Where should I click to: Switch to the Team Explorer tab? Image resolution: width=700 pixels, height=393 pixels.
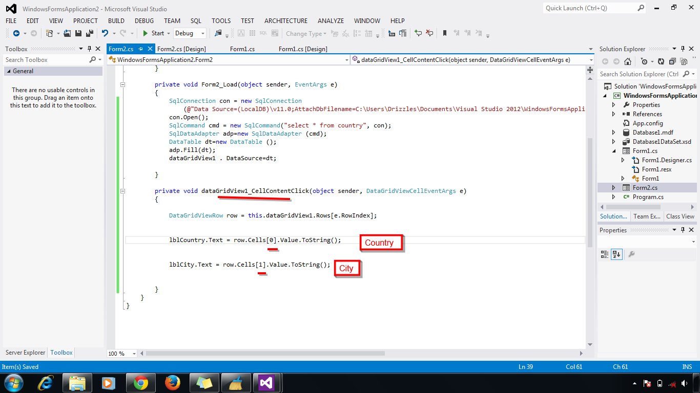pos(647,216)
